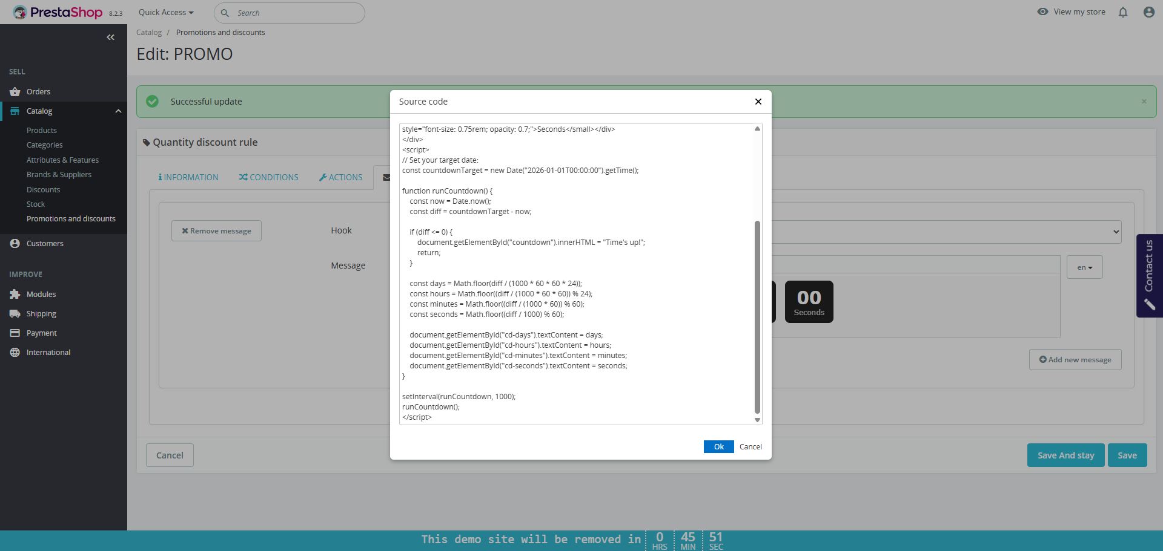Click the Contact us pencil icon
1163x551 pixels.
click(x=1149, y=304)
